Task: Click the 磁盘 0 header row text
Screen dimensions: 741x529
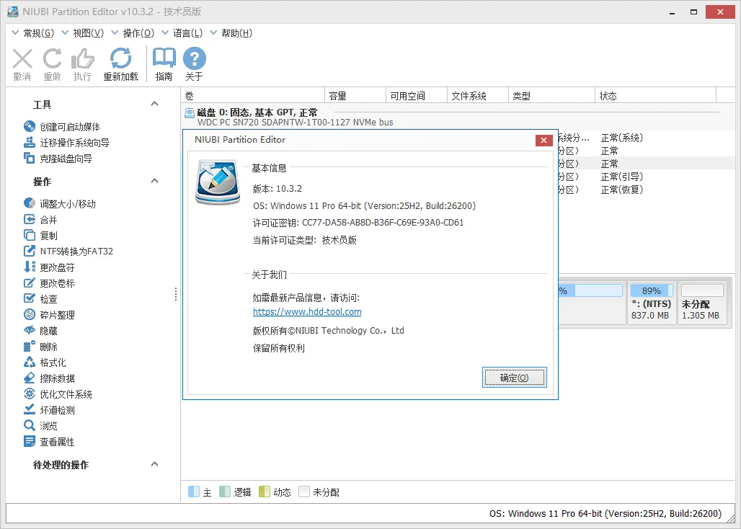Action: point(257,112)
